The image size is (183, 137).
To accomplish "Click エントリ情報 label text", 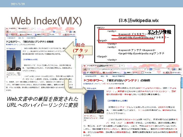I will tap(159, 32).
